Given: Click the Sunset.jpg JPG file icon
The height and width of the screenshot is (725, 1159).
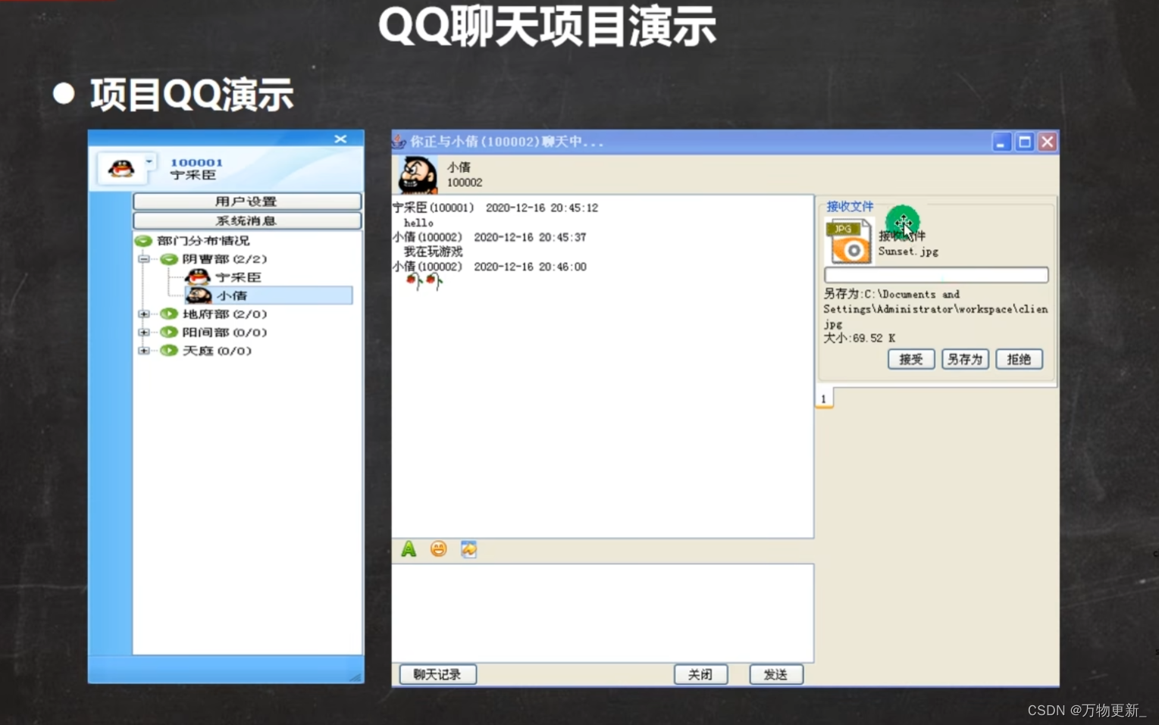Looking at the screenshot, I should pos(849,241).
